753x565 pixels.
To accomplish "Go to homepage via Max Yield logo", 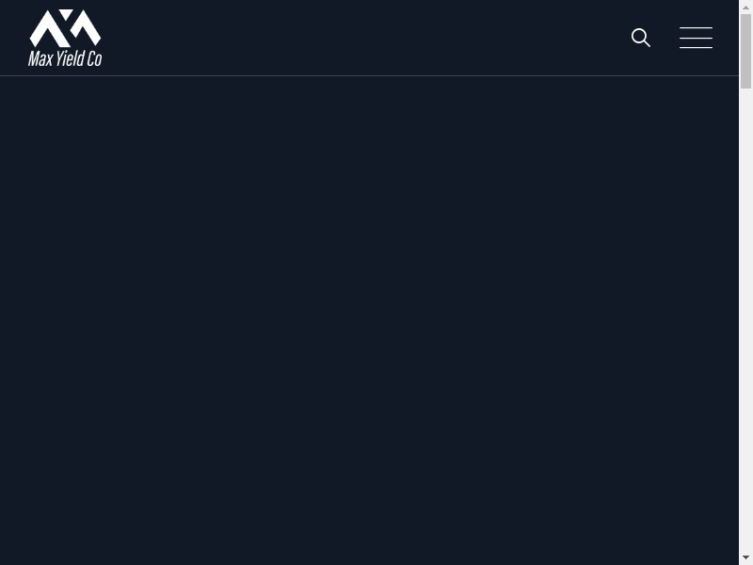I will pyautogui.click(x=65, y=38).
